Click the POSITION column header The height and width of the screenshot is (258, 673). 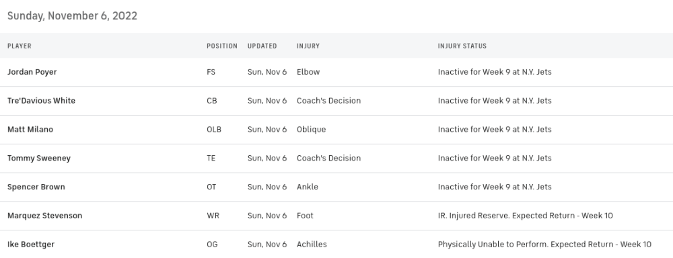tap(222, 46)
